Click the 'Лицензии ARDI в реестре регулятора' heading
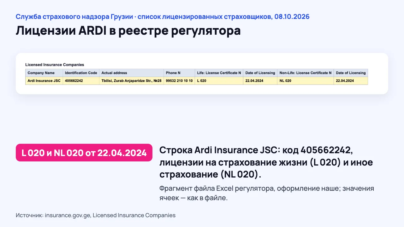The width and height of the screenshot is (404, 227). tap(128, 31)
